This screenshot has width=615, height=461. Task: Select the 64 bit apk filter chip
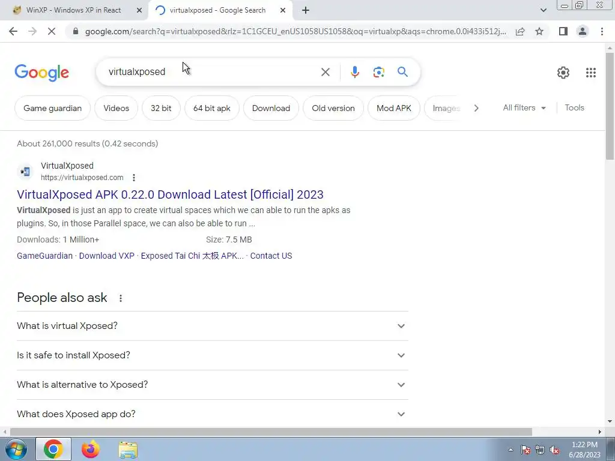pos(212,108)
